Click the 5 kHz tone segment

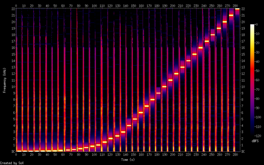[x=135, y=119]
